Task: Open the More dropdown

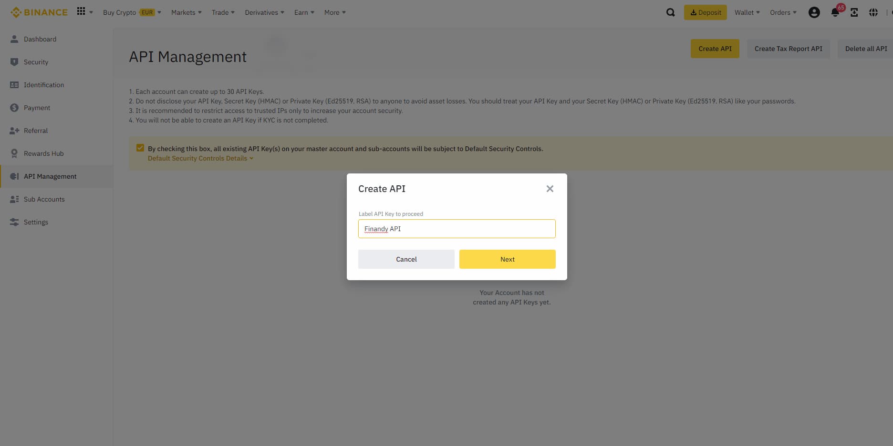Action: click(335, 12)
